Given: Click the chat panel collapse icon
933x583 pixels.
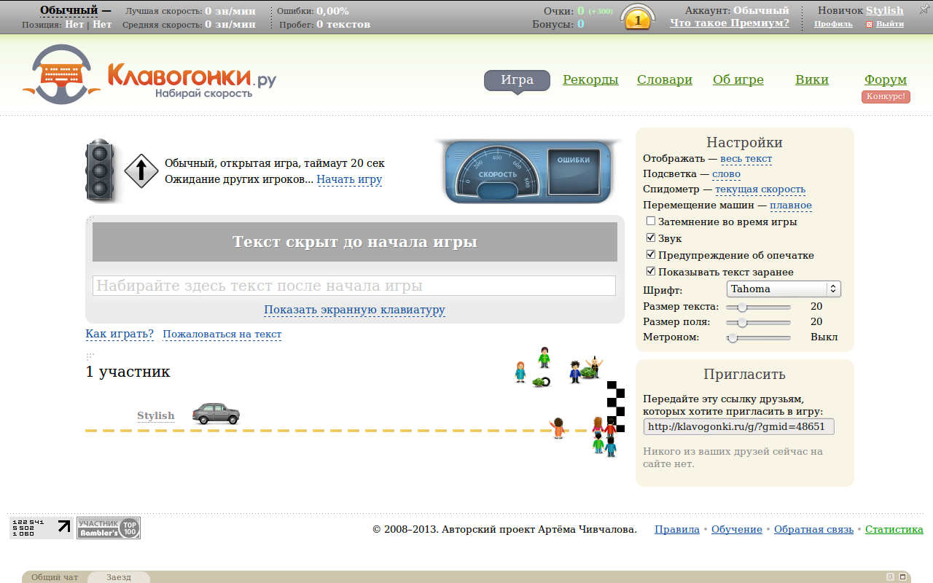Looking at the screenshot, I should pyautogui.click(x=890, y=576).
